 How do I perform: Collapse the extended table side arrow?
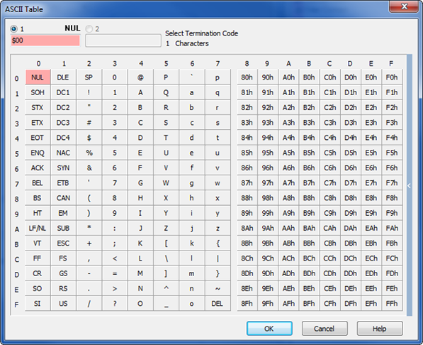click(409, 185)
